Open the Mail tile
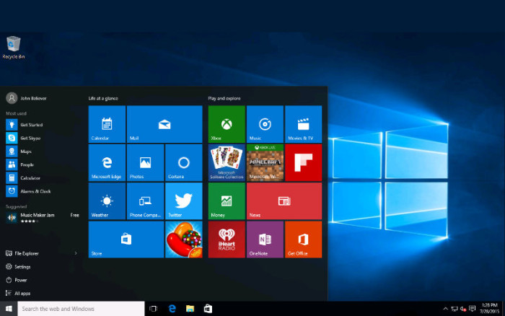This screenshot has height=316, width=505. 164,124
